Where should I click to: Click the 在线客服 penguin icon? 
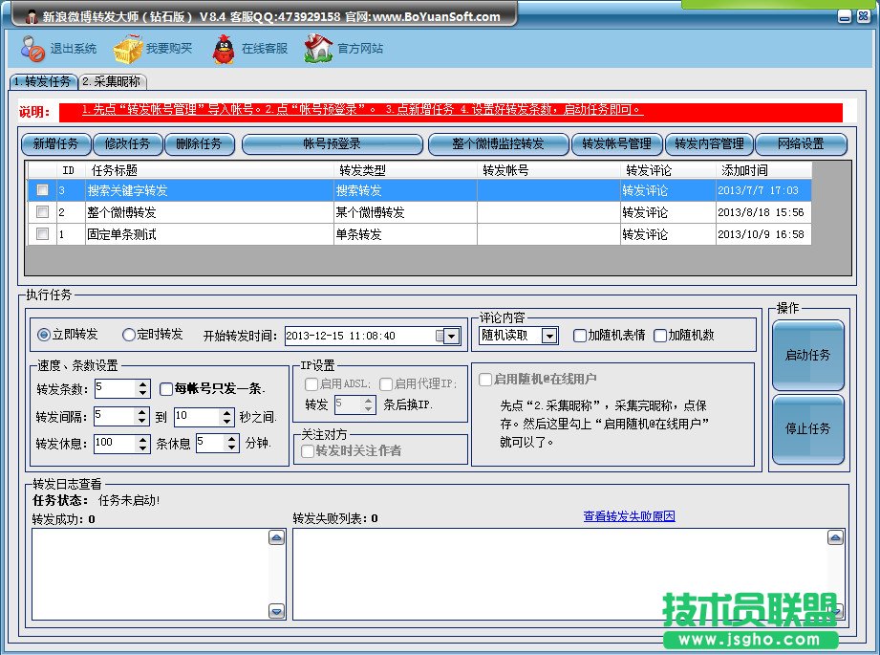224,48
